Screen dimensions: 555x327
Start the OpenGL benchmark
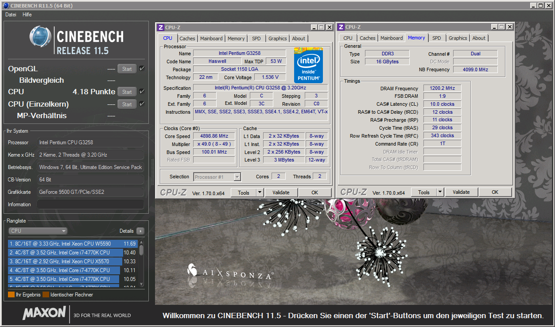(x=127, y=69)
